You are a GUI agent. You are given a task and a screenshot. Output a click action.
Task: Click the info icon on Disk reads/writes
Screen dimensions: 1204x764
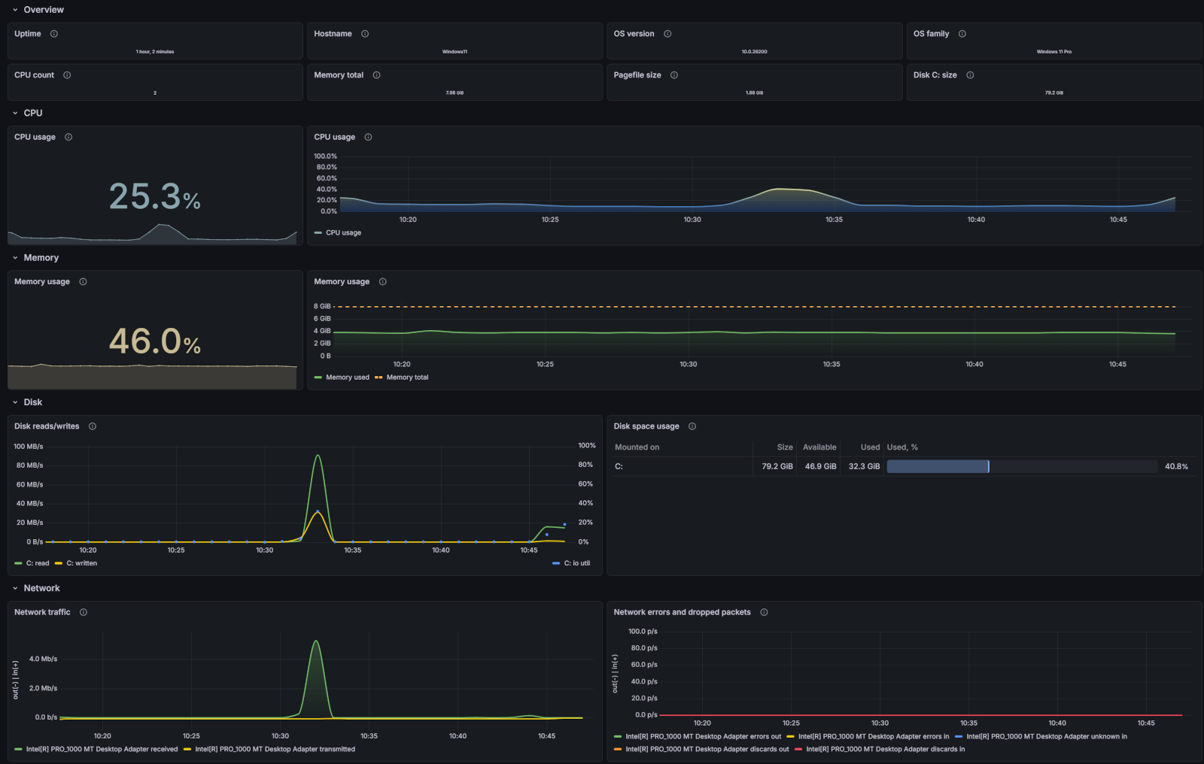(93, 426)
